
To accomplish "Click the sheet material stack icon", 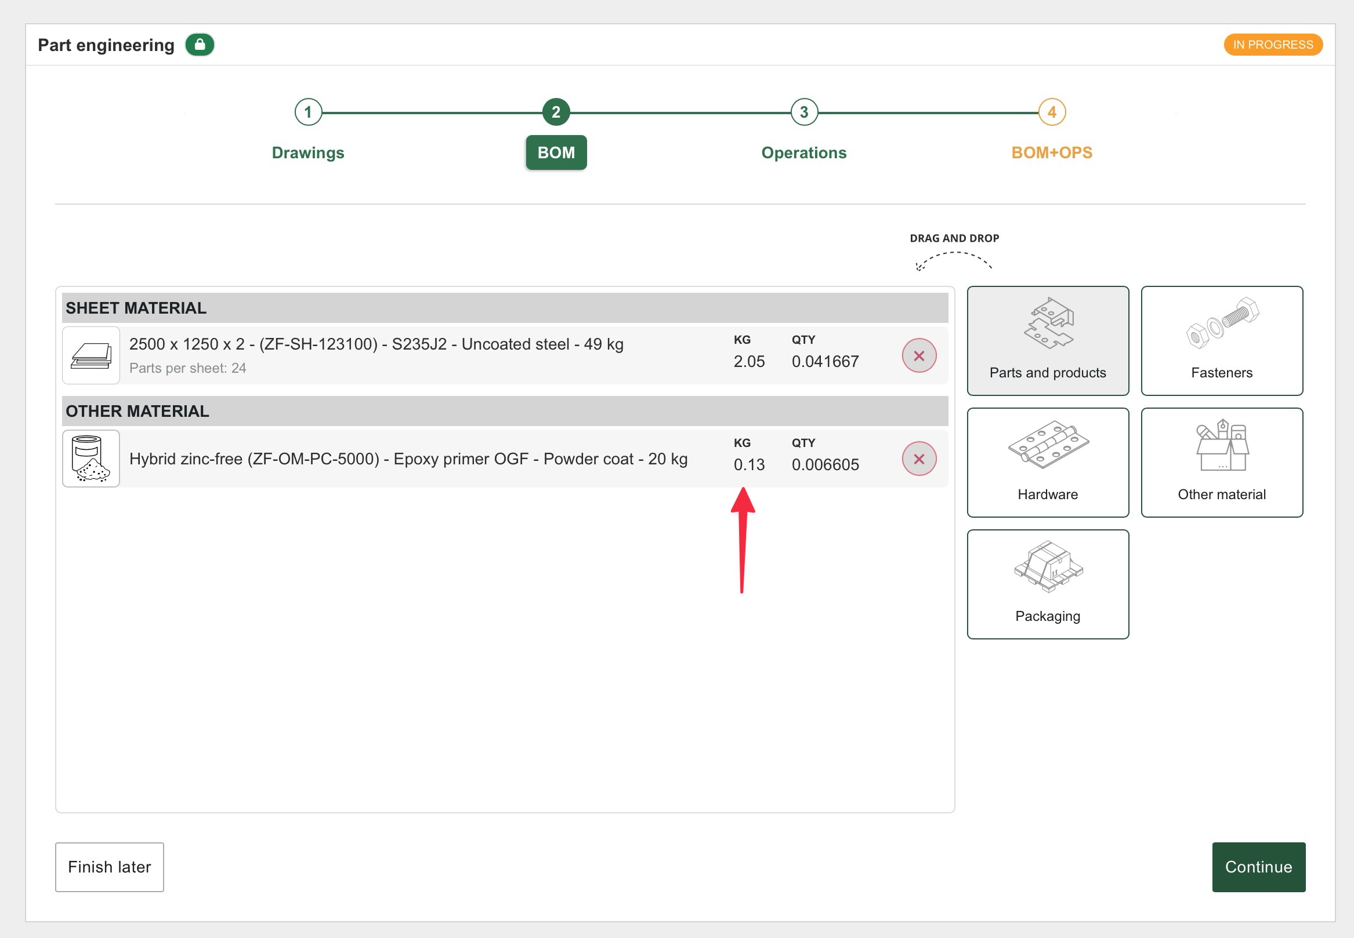I will click(91, 355).
